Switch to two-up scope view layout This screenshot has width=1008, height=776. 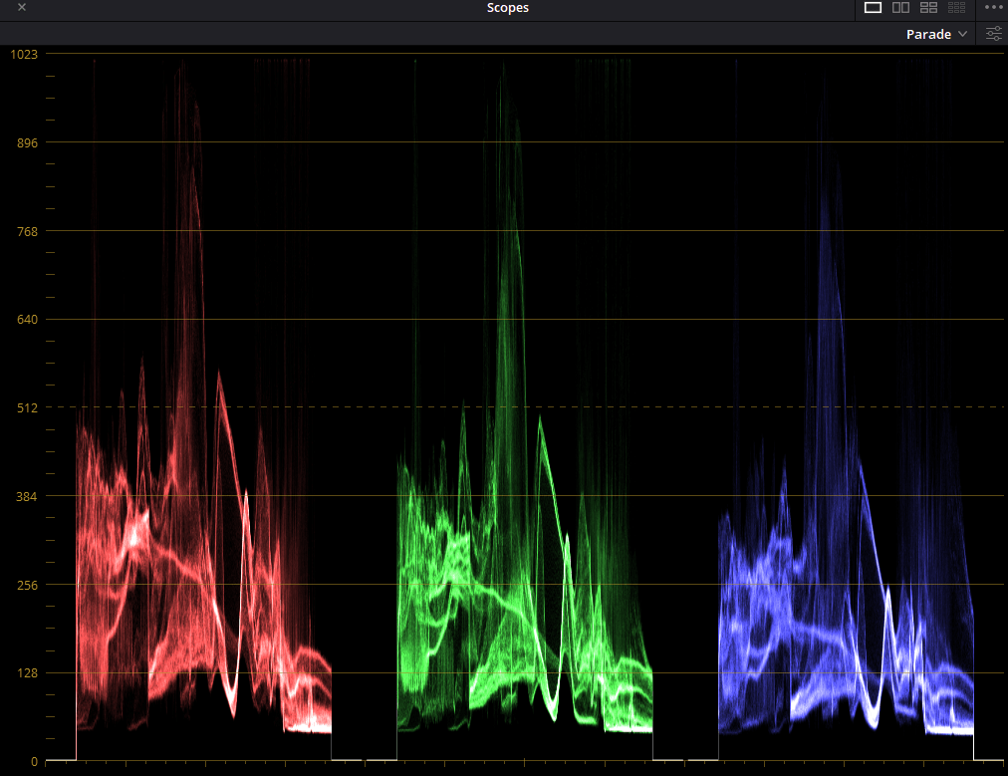tap(900, 8)
